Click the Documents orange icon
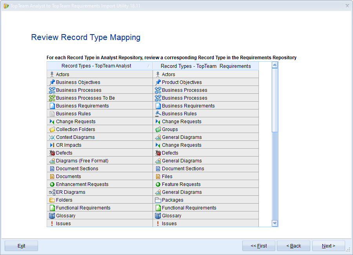Viewport: 353px width, 255px height. 52,177
